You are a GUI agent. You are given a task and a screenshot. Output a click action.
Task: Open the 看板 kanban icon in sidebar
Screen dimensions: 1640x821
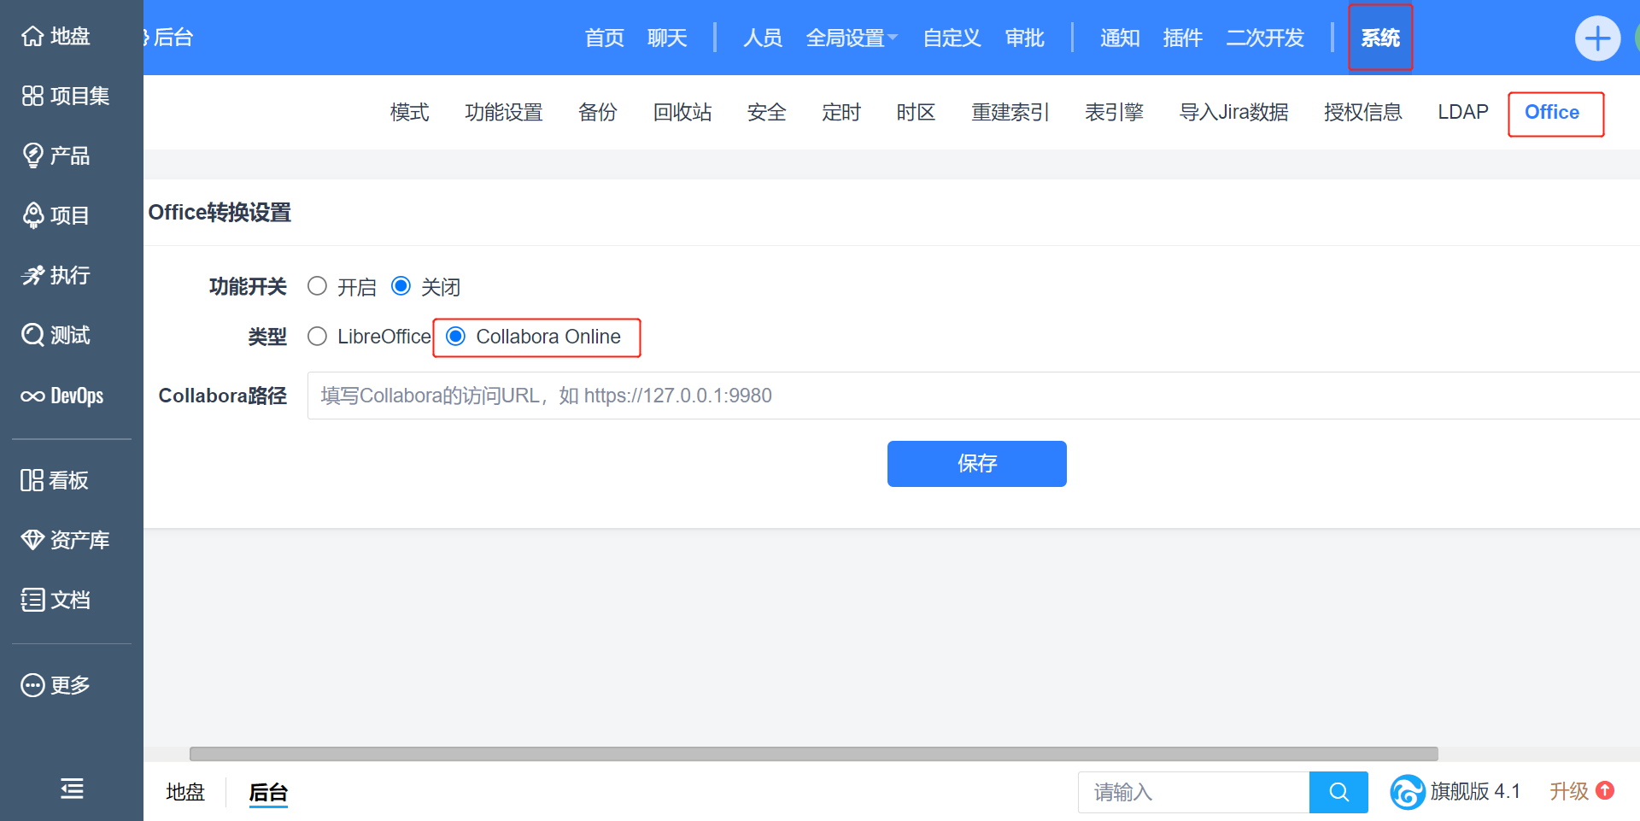point(32,480)
